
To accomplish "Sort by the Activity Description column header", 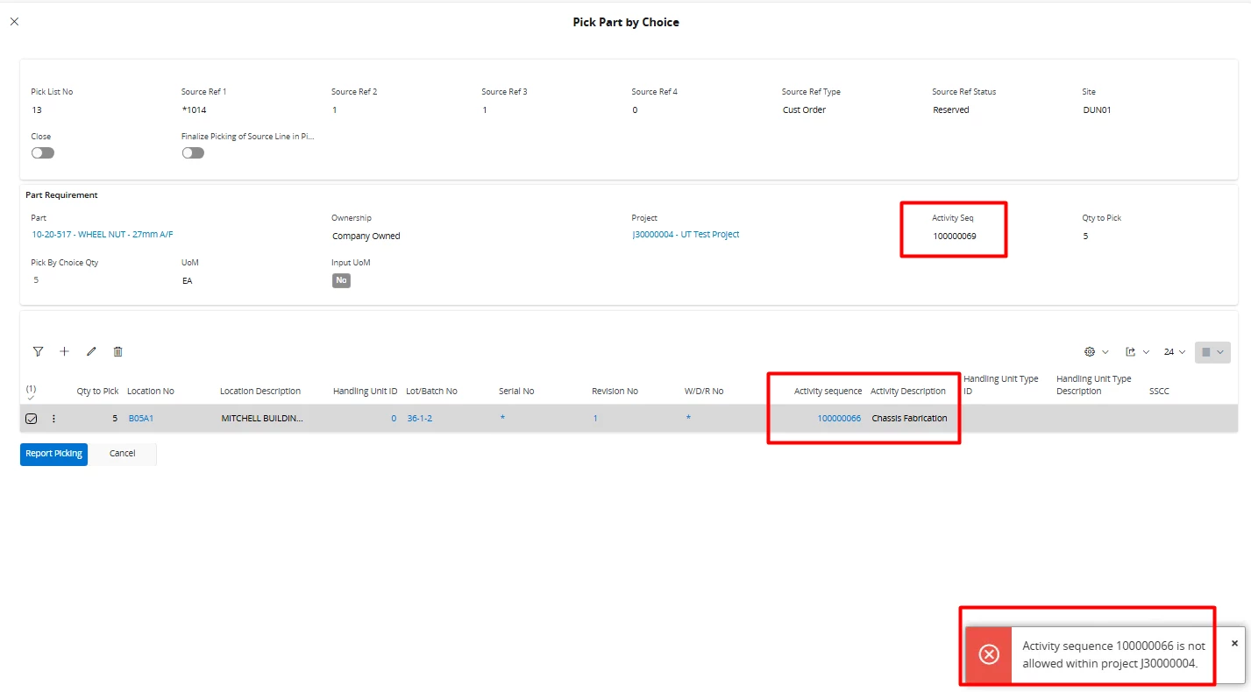I will (908, 392).
